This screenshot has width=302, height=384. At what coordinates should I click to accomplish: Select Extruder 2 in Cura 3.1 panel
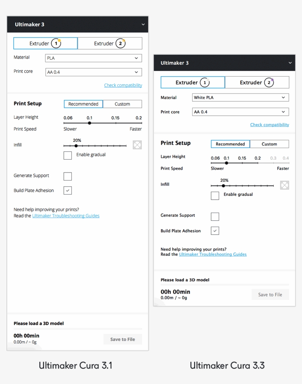coord(110,43)
